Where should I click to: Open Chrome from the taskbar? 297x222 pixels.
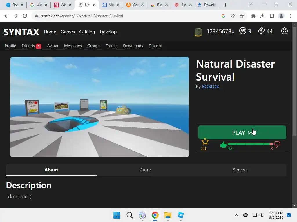click(155, 215)
